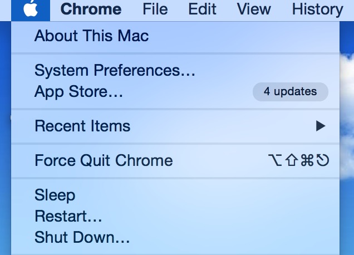Click the 4 updates badge
Image resolution: width=354 pixels, height=255 pixels.
point(290,91)
